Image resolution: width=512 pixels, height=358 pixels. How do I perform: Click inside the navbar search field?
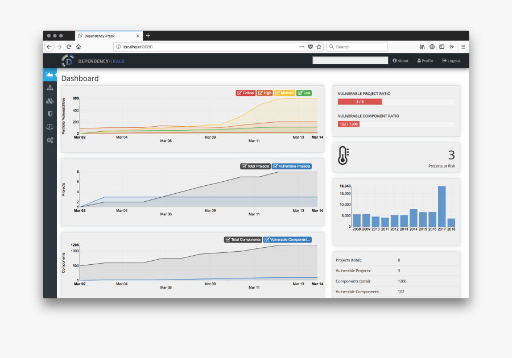(350, 60)
